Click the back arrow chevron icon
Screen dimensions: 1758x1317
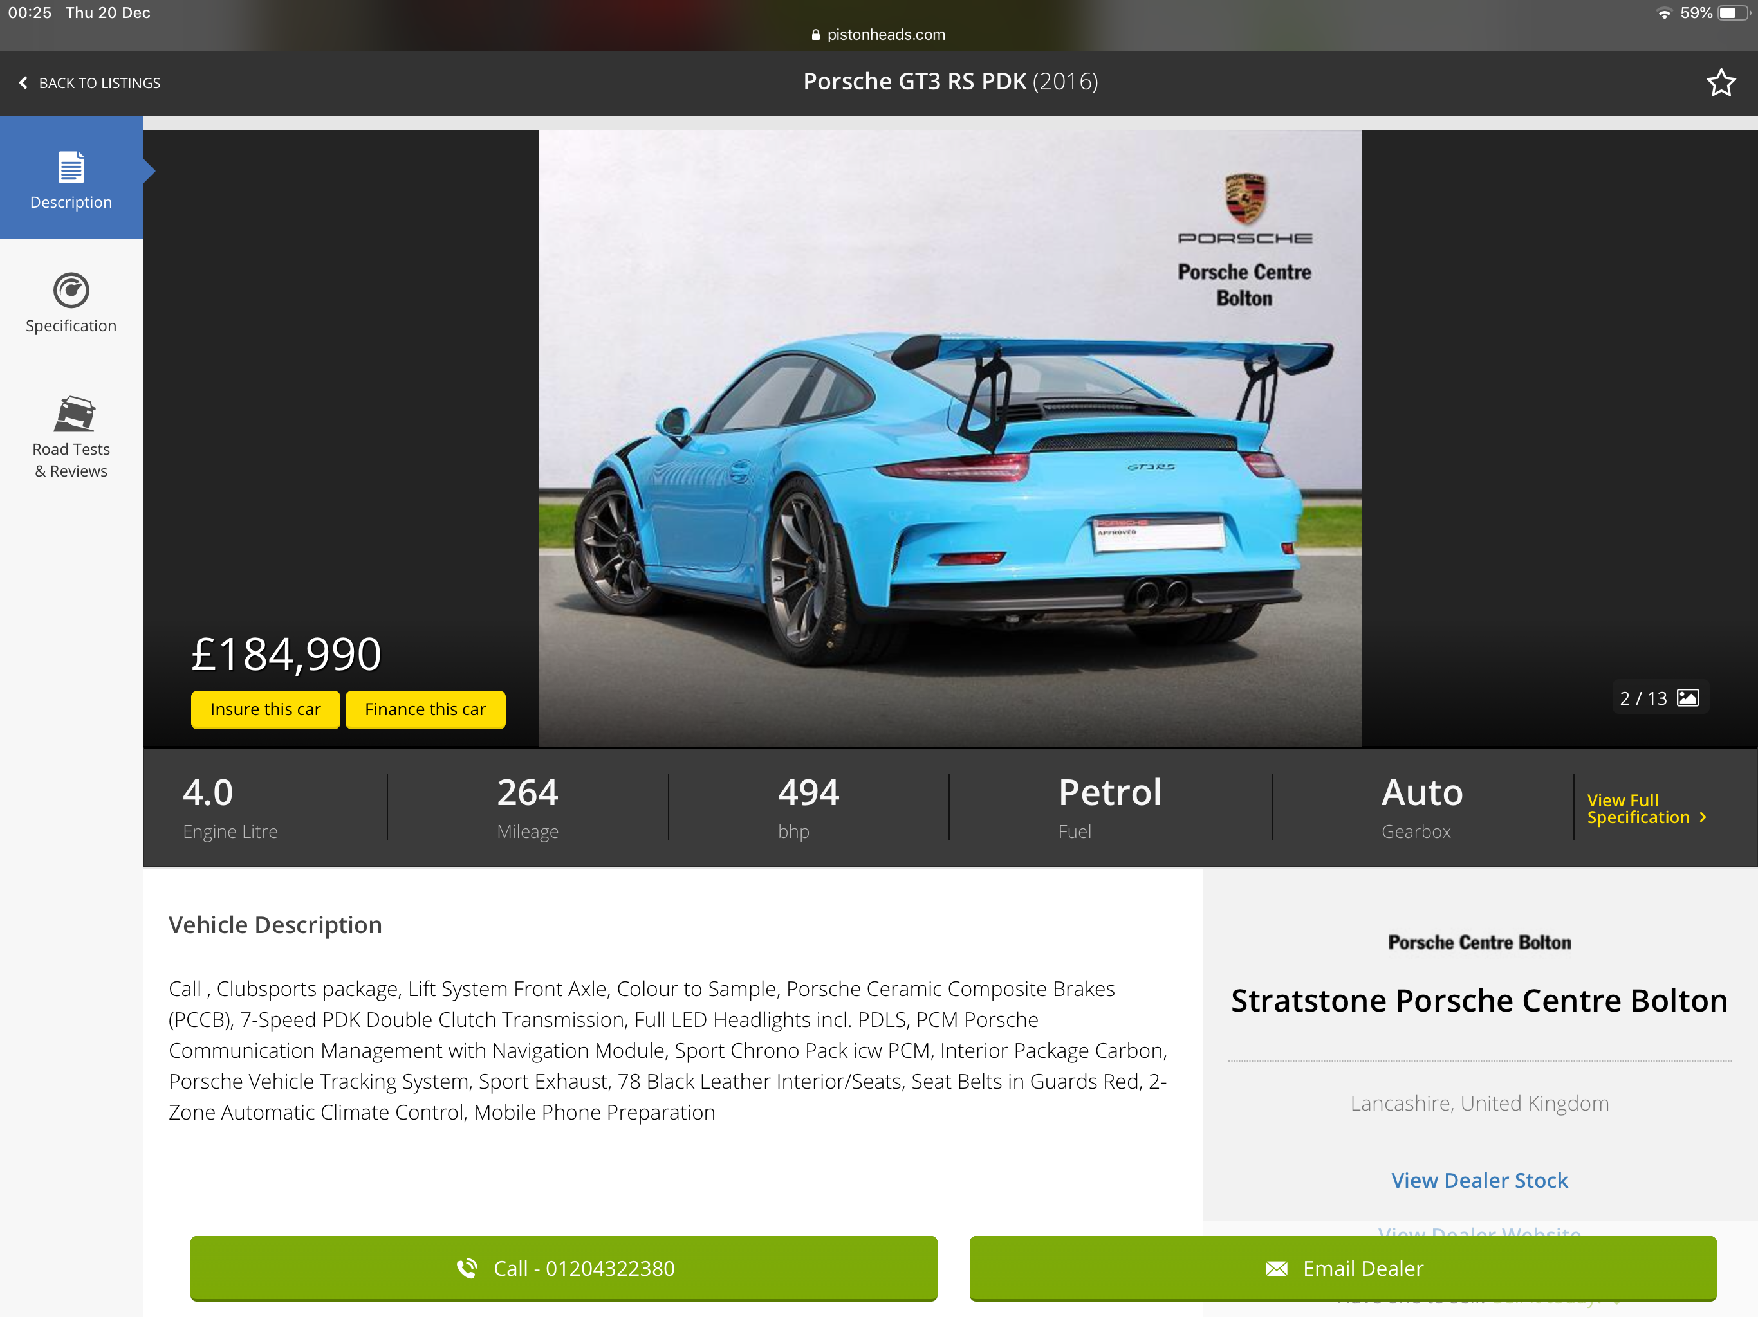[x=23, y=82]
